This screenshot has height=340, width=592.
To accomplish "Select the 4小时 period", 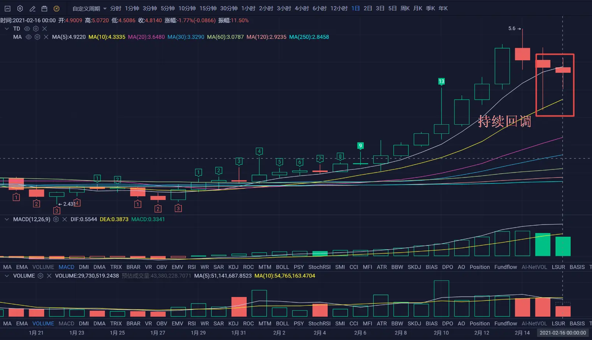I will pyautogui.click(x=302, y=8).
